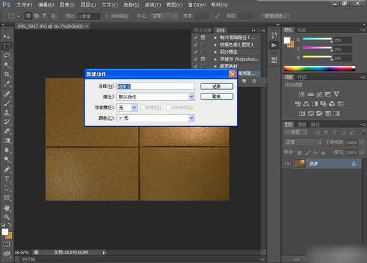This screenshot has height=263, width=367.
Task: Select the Lasso tool
Action: pos(7,55)
